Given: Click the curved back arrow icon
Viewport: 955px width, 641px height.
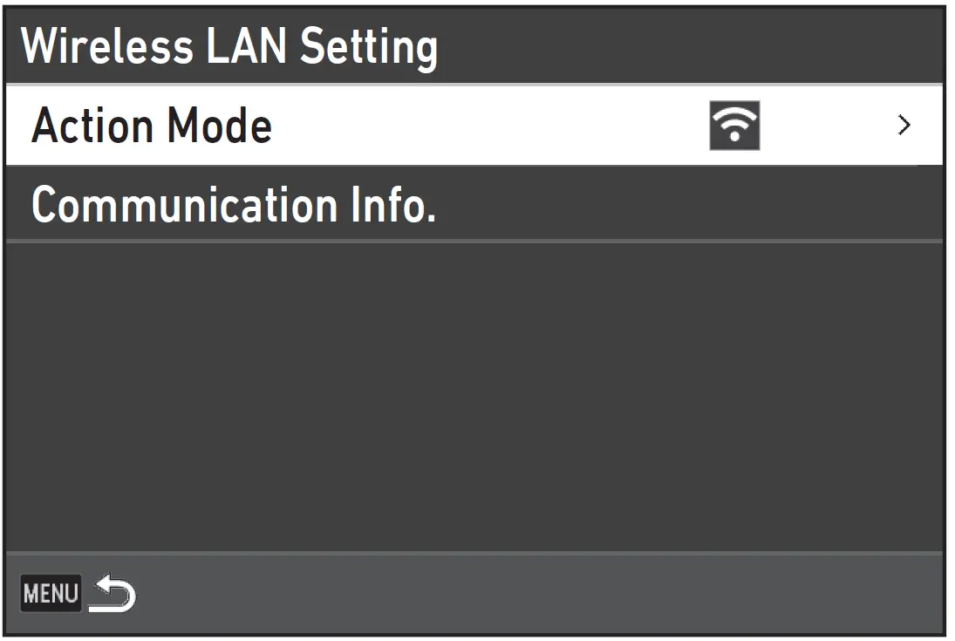Looking at the screenshot, I should [113, 595].
